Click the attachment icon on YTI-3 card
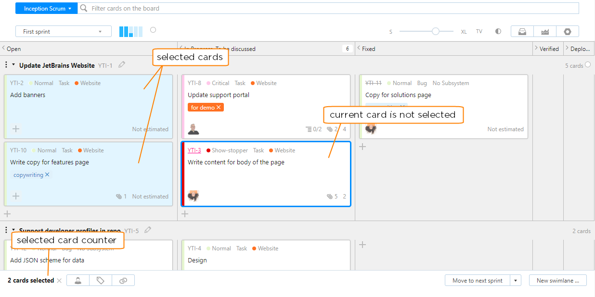The image size is (595, 297). point(330,197)
